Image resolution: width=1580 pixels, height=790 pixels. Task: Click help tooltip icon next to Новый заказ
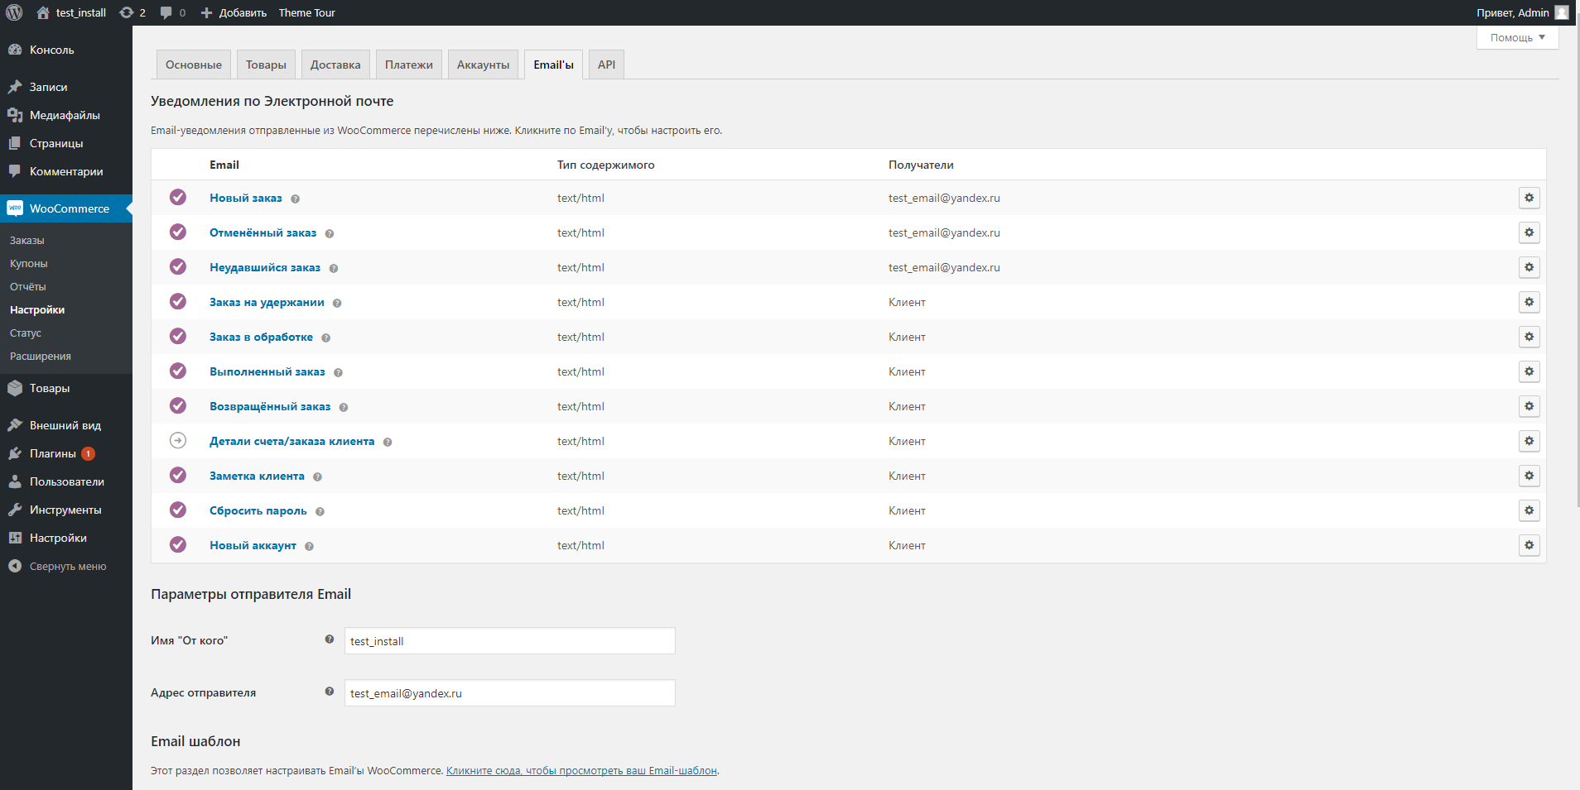pyautogui.click(x=295, y=199)
